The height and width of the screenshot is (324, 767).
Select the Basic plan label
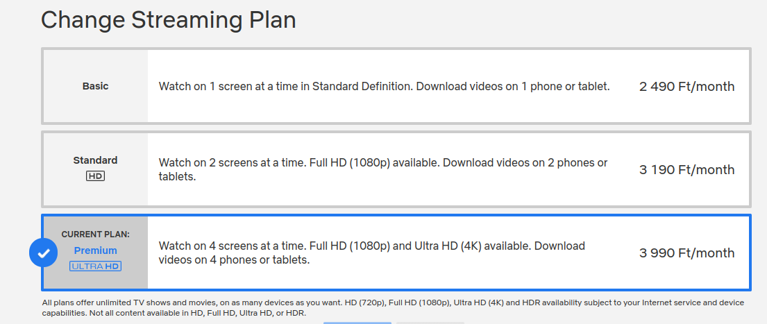[x=95, y=87]
